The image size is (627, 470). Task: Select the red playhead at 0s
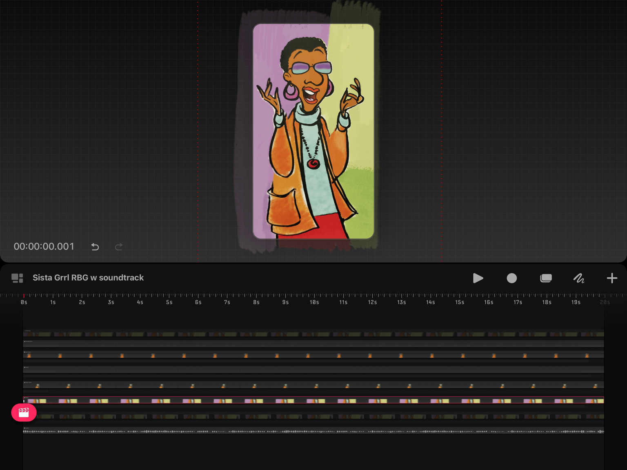click(24, 296)
